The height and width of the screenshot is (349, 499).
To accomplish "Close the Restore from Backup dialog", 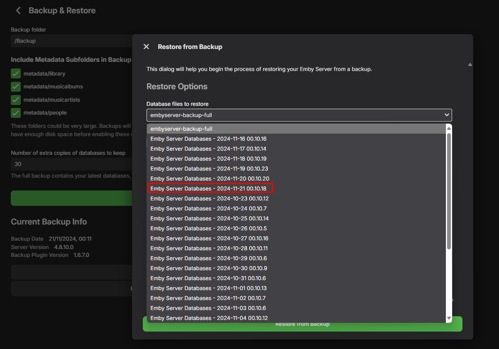I will pyautogui.click(x=146, y=47).
